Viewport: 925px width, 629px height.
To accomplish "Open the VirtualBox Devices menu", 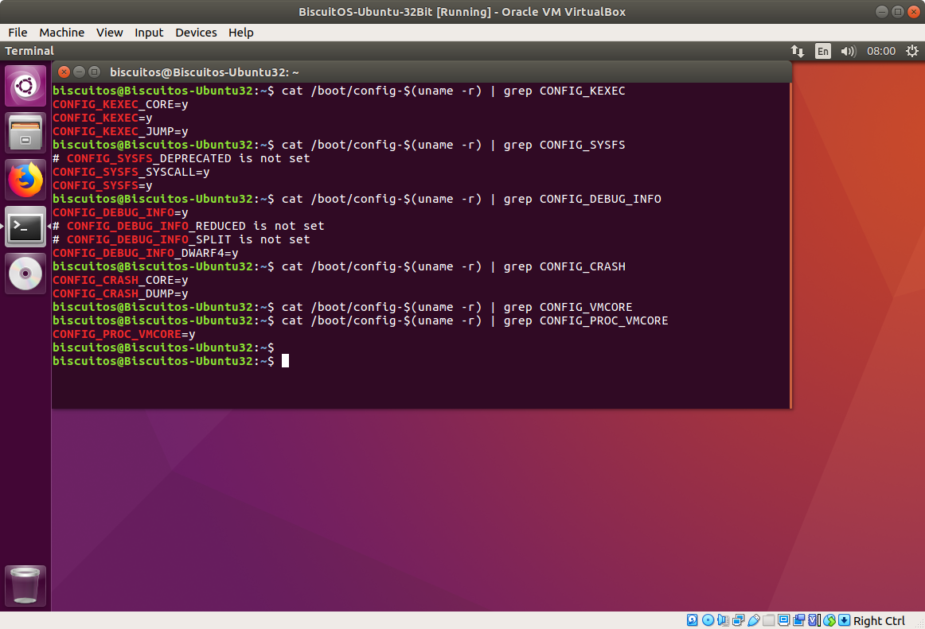I will [x=196, y=33].
